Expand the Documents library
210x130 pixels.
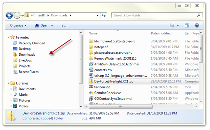coord(11,89)
